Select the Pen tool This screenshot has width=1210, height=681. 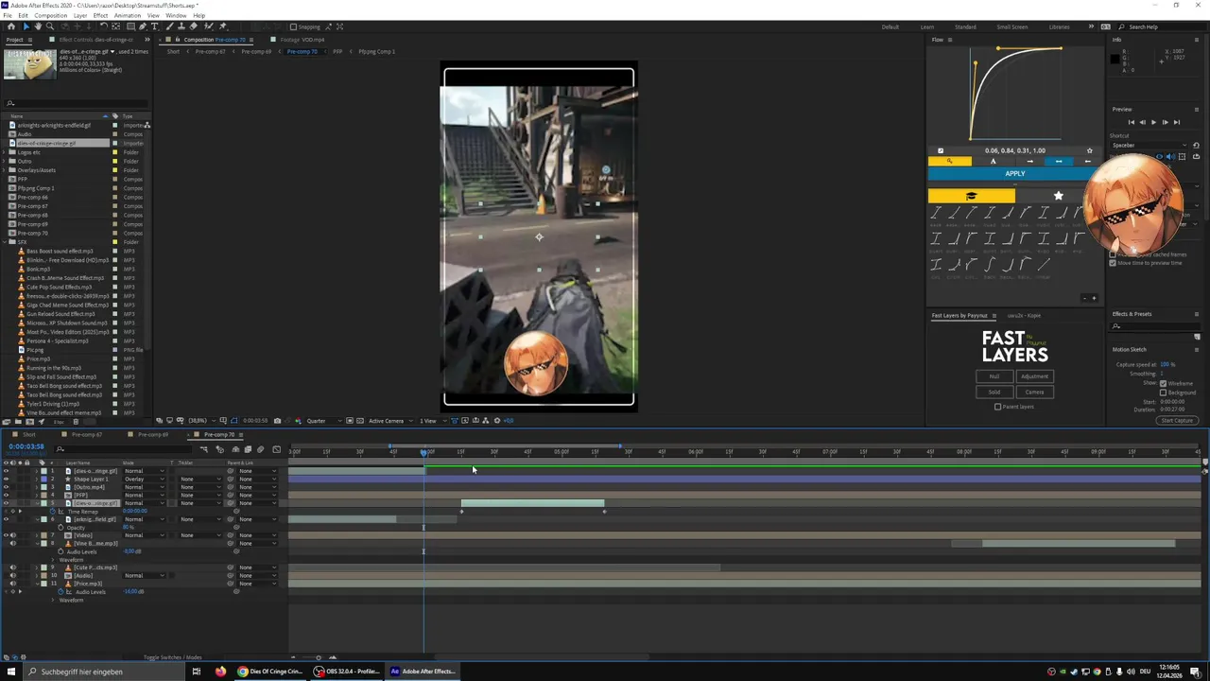(x=142, y=26)
